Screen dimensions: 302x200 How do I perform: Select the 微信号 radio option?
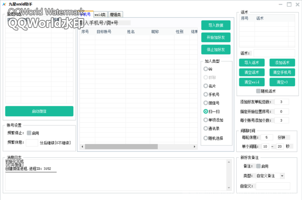coord(206,103)
